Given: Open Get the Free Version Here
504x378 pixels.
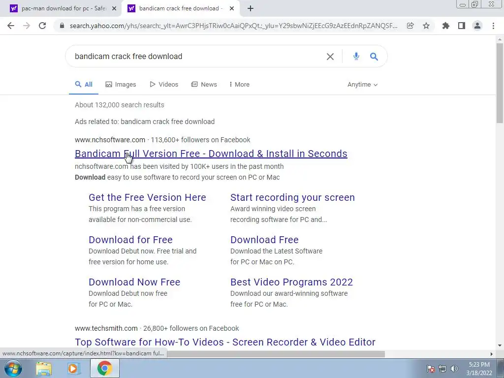Looking at the screenshot, I should click(x=147, y=197).
